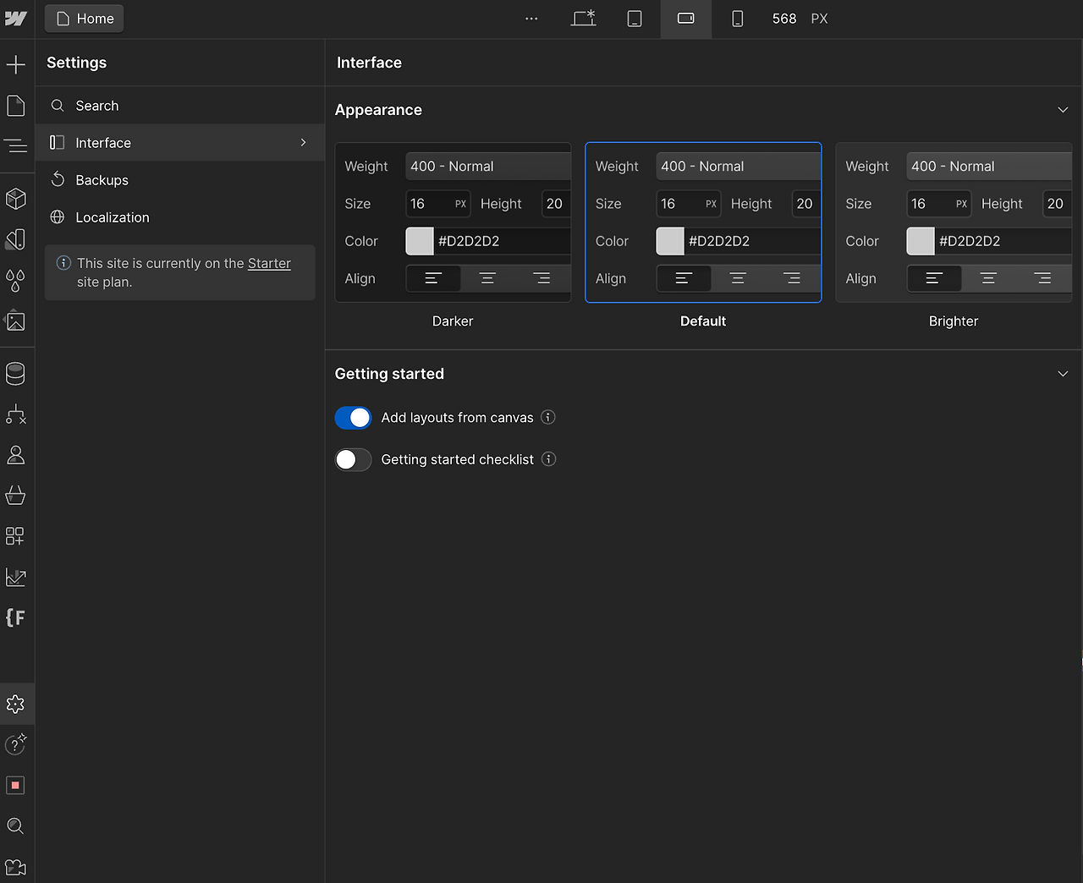The width and height of the screenshot is (1083, 883).
Task: Collapse the Getting started section
Action: pyautogui.click(x=1063, y=374)
